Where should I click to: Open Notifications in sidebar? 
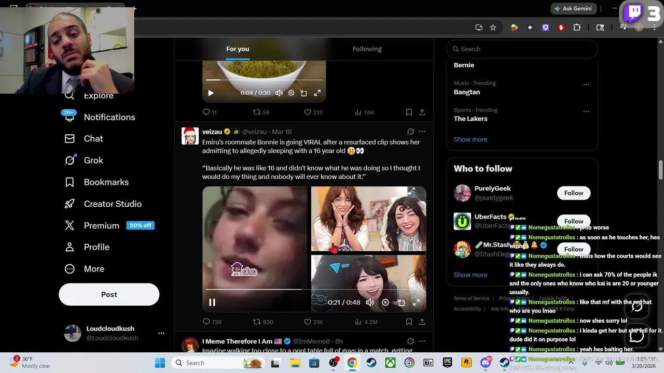click(x=100, y=117)
